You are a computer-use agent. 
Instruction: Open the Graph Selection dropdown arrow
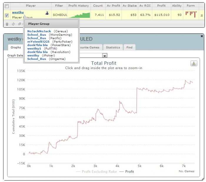105,55
